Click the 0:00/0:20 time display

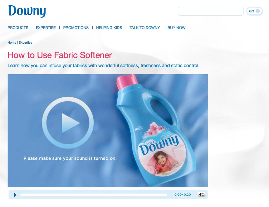[183, 194]
